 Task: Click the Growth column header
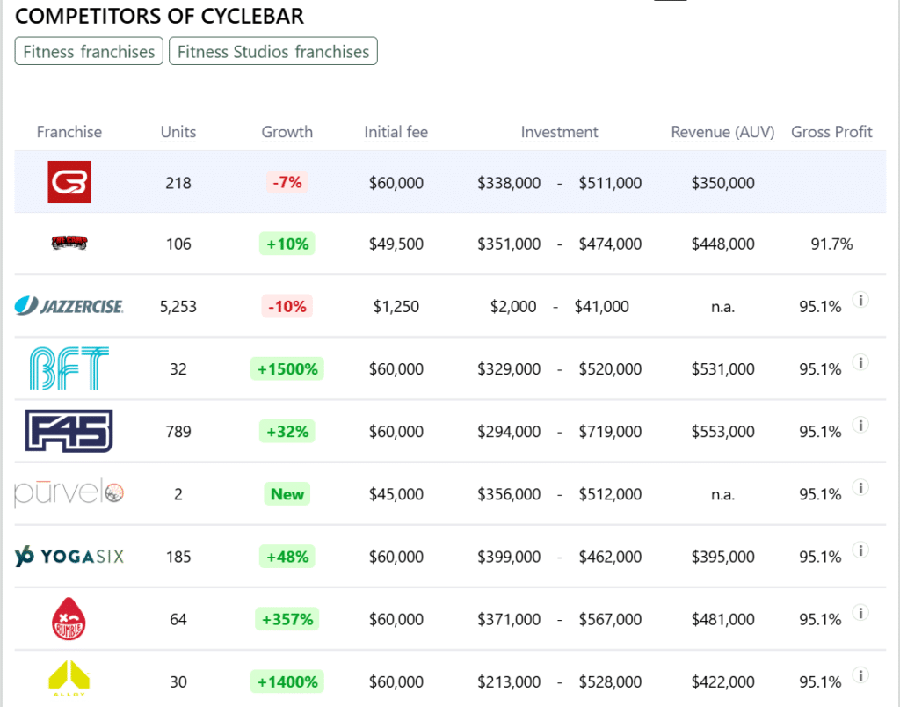click(287, 132)
